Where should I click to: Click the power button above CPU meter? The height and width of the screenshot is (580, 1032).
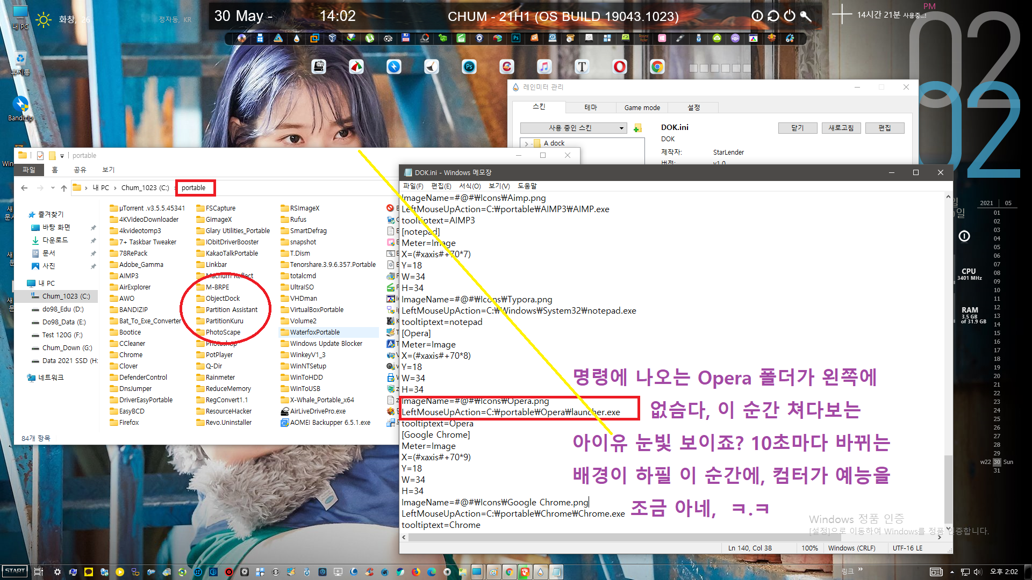(964, 236)
